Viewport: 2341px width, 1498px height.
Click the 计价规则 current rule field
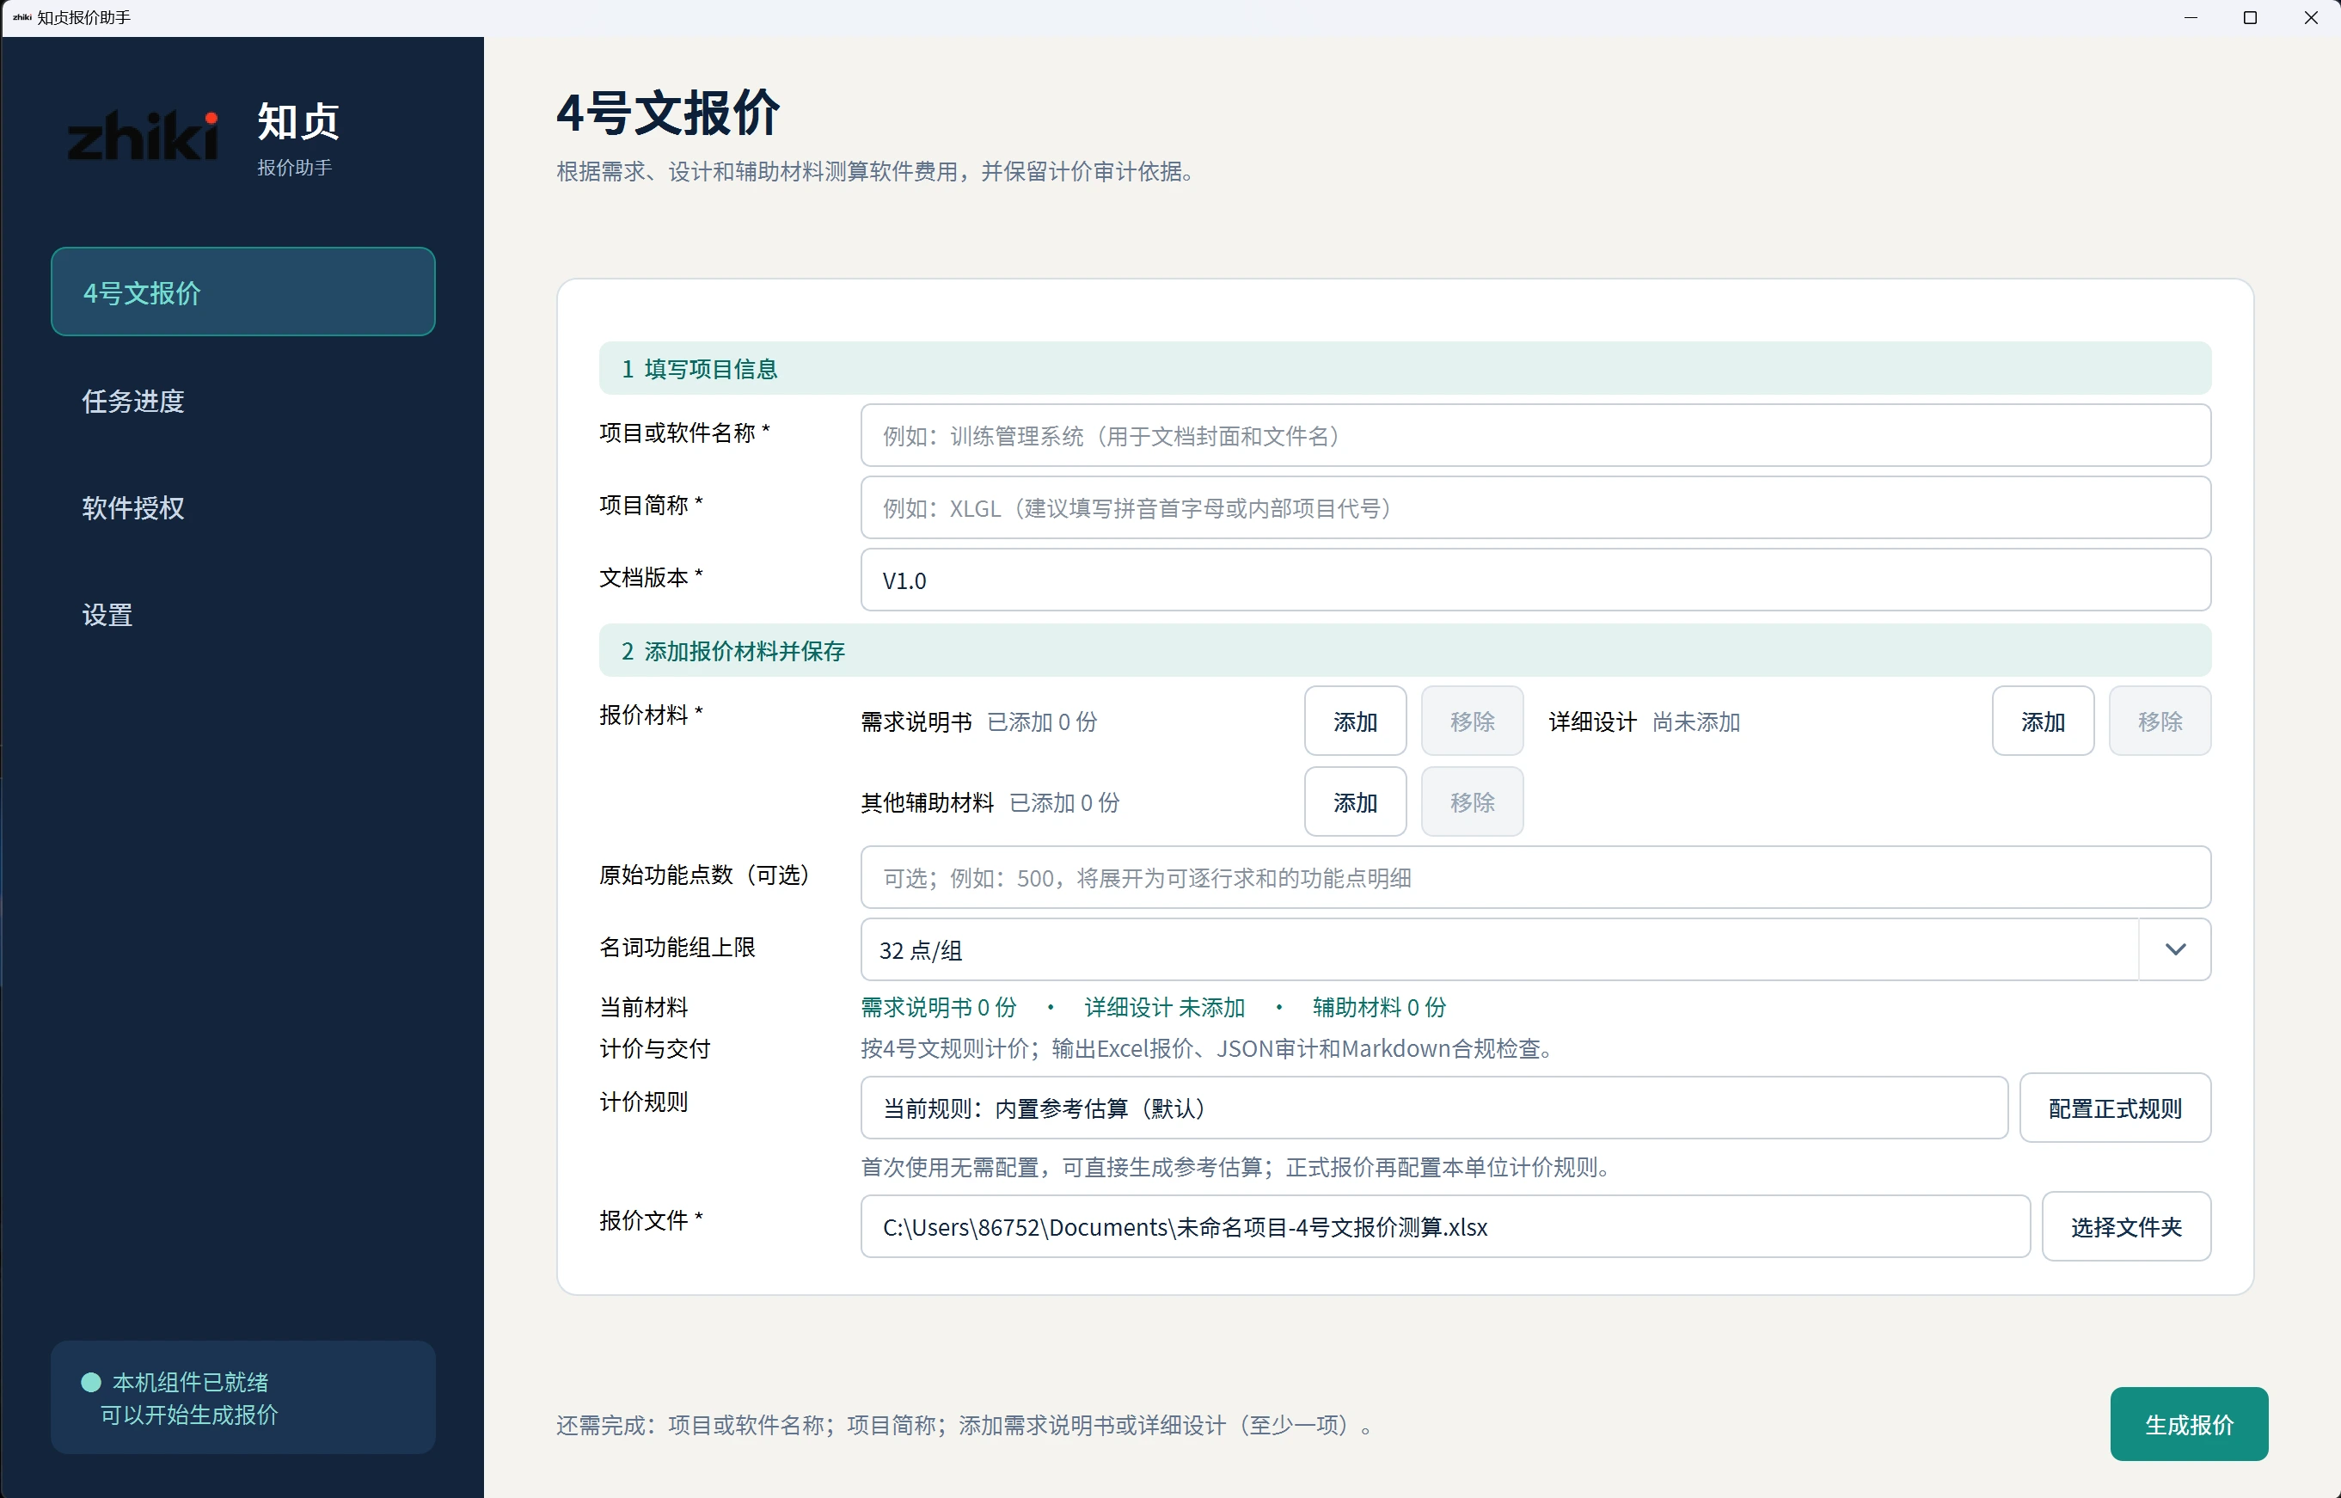pyautogui.click(x=1434, y=1108)
